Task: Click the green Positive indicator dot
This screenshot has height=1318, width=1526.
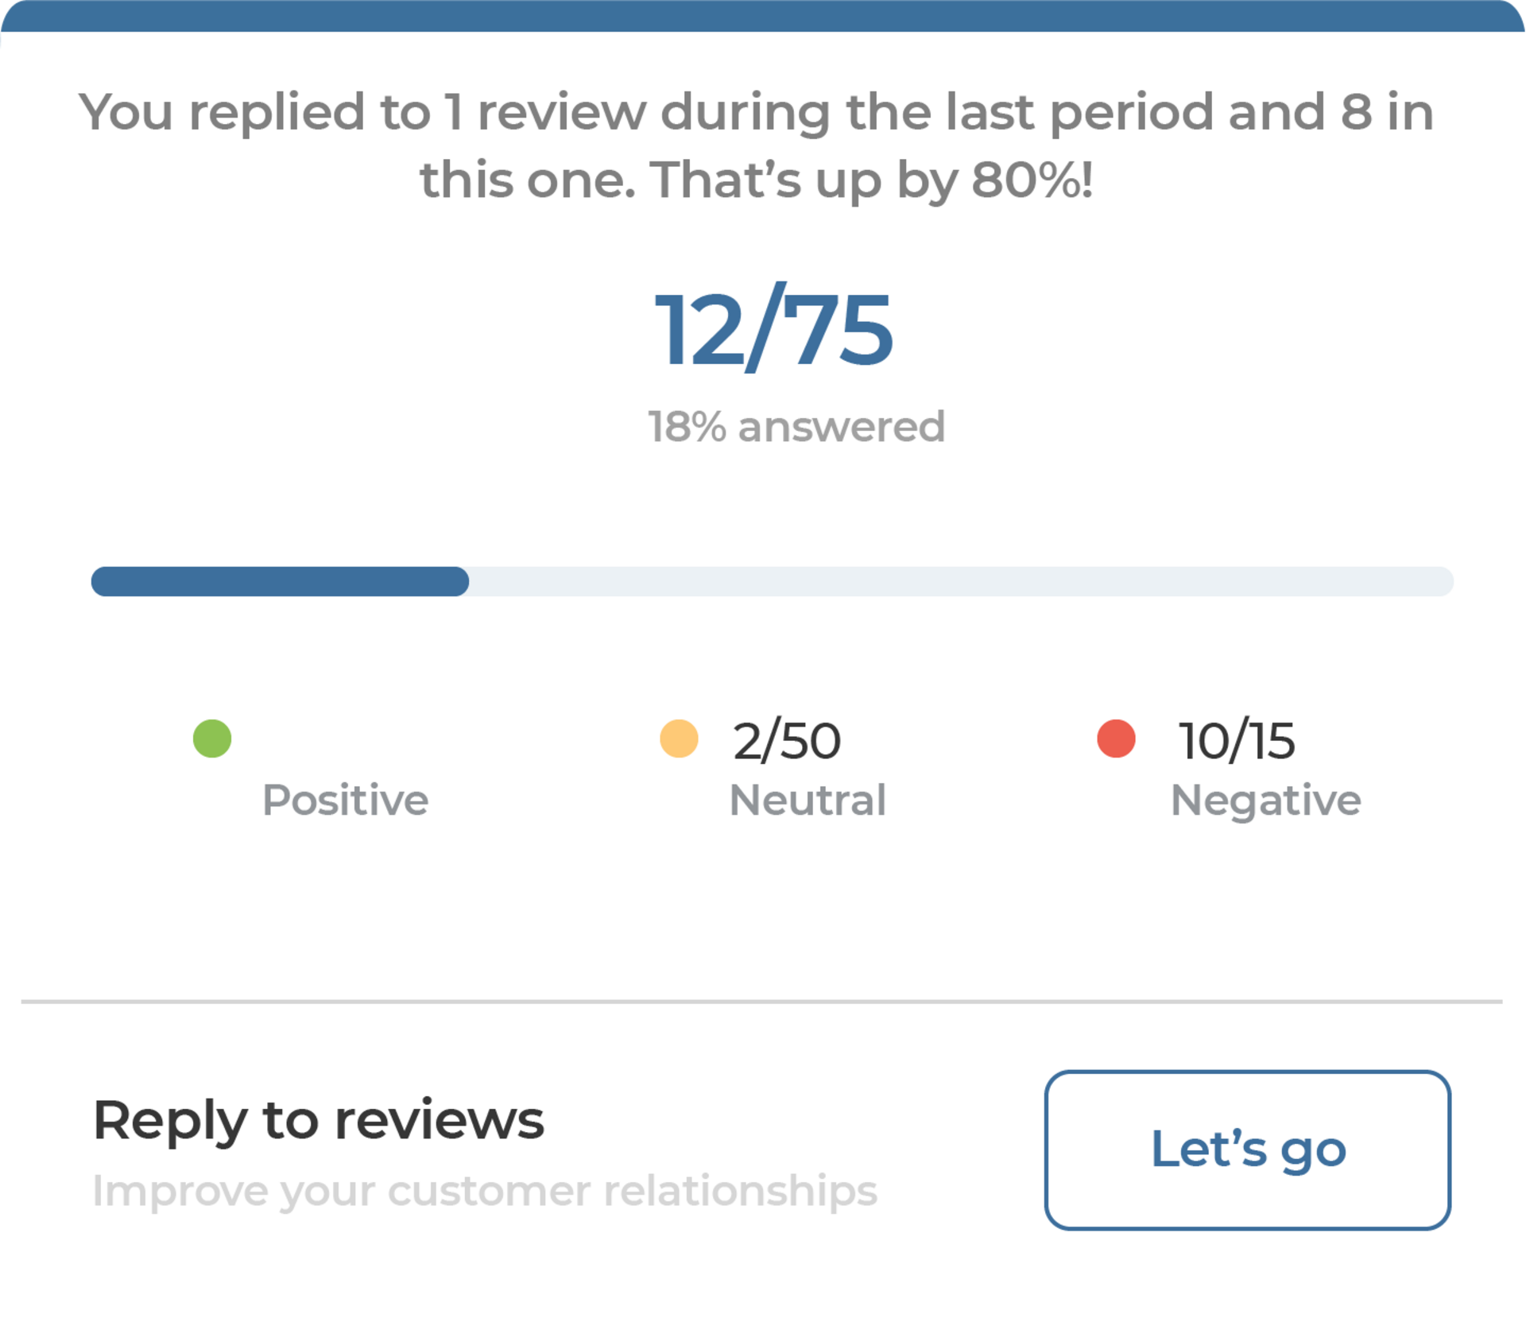Action: pos(212,738)
